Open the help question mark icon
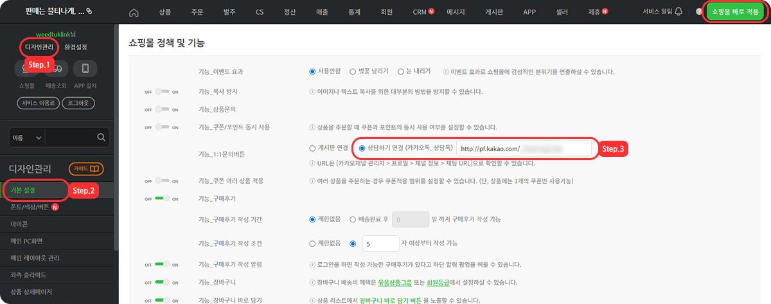Image resolution: width=771 pixels, height=304 pixels. click(699, 12)
